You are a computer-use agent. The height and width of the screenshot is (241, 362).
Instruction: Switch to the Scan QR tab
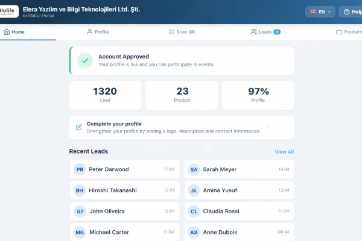pyautogui.click(x=182, y=32)
